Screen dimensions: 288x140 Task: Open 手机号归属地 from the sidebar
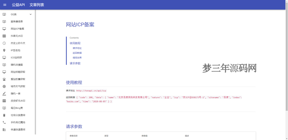pos(17,122)
